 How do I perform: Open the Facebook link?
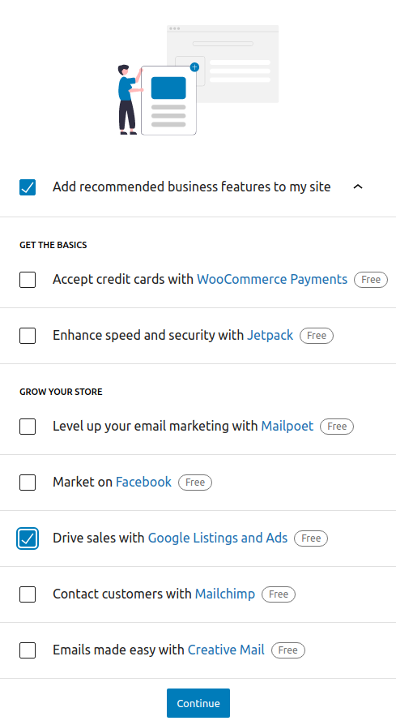[143, 482]
